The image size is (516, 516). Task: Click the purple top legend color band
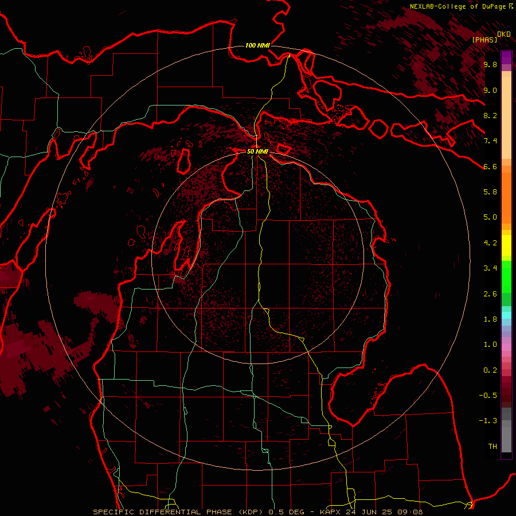tap(506, 57)
